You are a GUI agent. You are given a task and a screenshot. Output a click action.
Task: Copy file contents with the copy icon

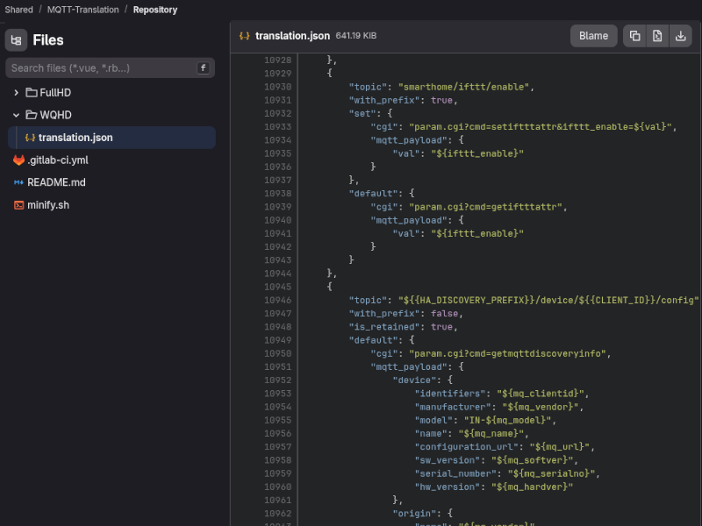click(634, 36)
